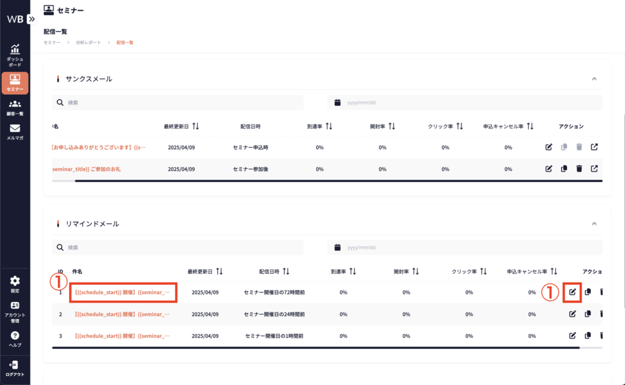Expand the WB sidebar with double arrow
This screenshot has width=625, height=385.
[32, 19]
